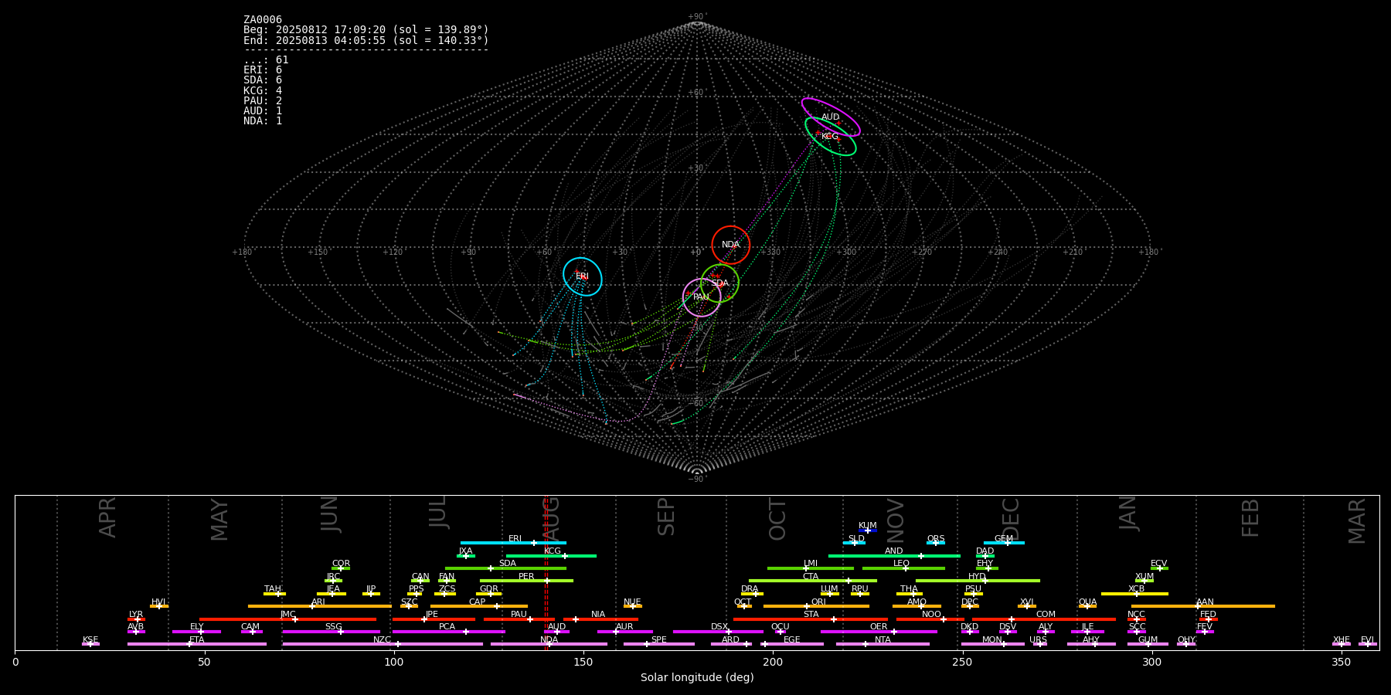
Task: Click the red dashed current-date line on timeline
Action: coord(546,572)
